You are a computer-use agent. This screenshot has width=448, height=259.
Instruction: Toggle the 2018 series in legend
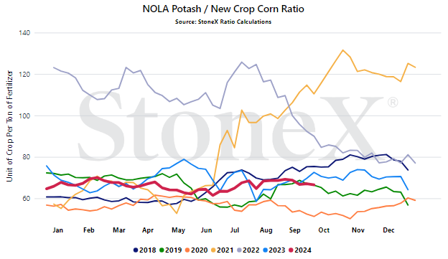pos(145,250)
